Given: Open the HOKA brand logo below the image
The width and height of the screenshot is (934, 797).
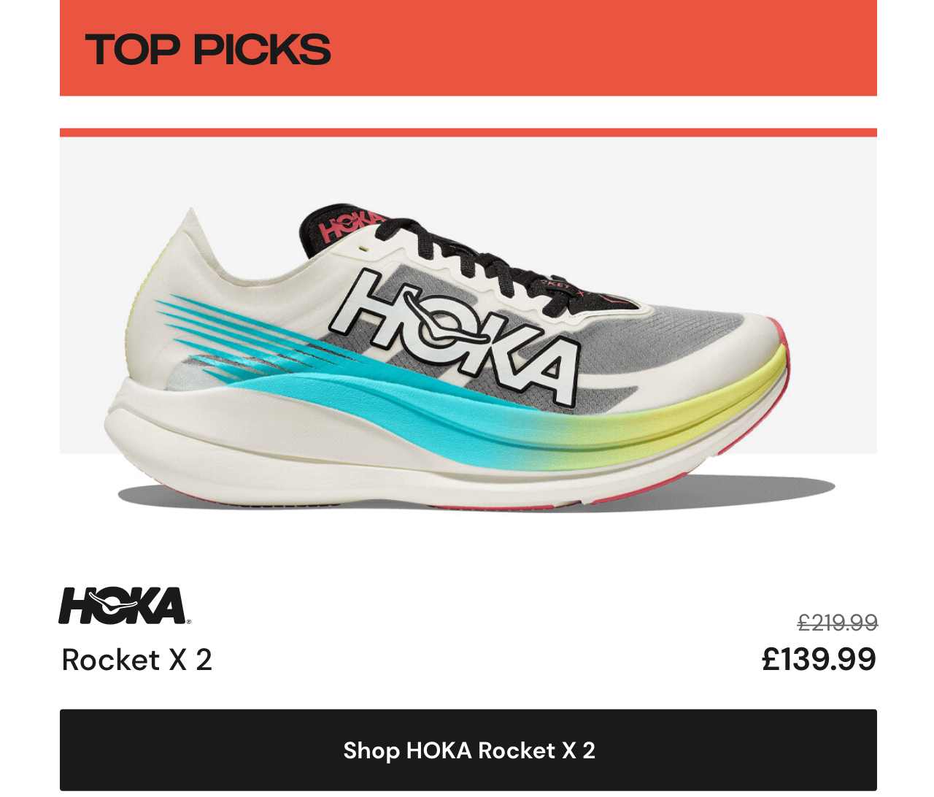Looking at the screenshot, I should (x=124, y=606).
